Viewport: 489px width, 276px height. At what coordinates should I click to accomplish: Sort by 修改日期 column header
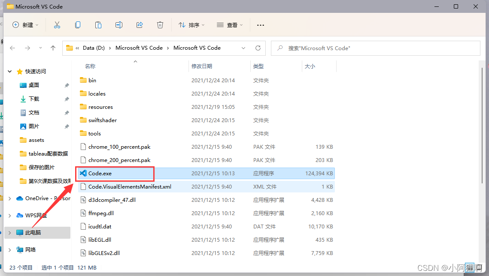click(x=202, y=66)
